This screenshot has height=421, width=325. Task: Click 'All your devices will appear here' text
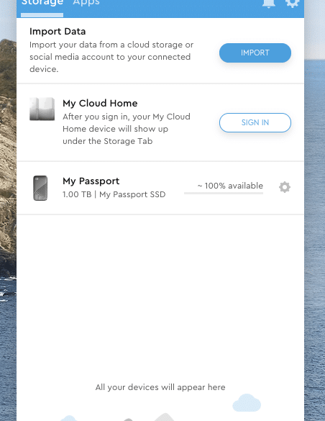point(160,387)
